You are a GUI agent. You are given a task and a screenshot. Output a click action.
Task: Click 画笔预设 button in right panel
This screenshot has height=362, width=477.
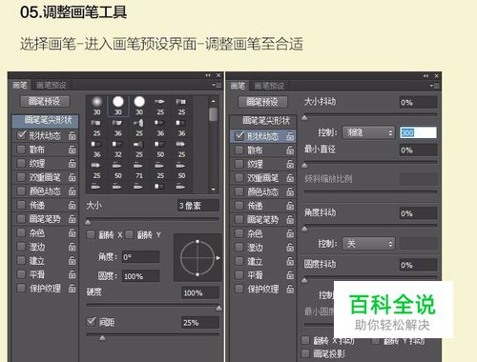[262, 102]
